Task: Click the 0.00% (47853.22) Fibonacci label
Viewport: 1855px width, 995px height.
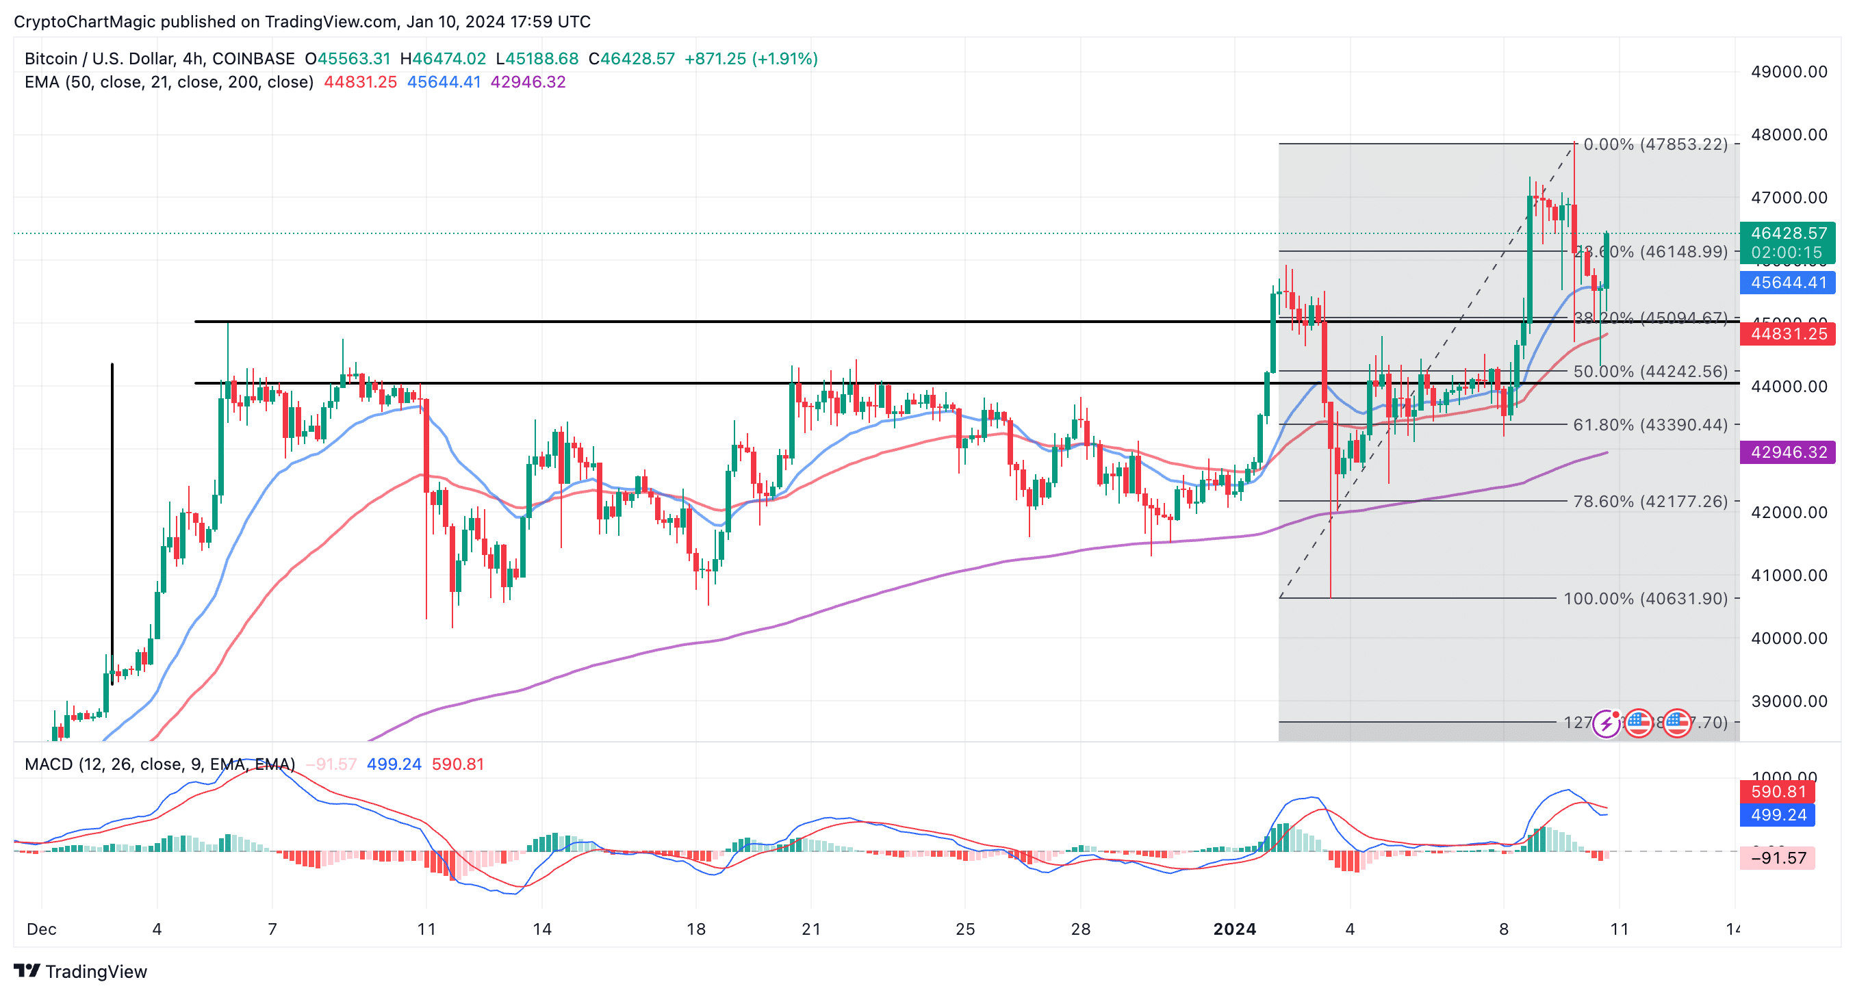Action: (1656, 144)
